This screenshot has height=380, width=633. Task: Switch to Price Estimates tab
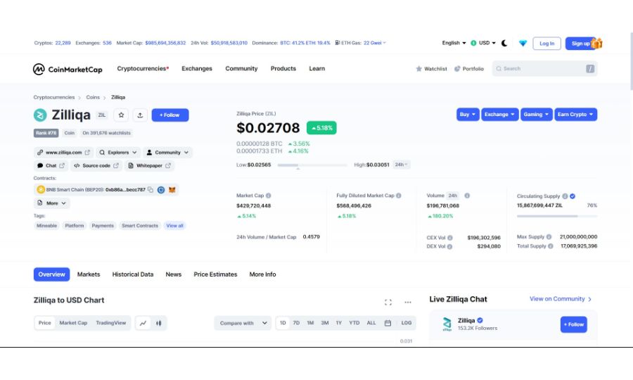coord(215,274)
